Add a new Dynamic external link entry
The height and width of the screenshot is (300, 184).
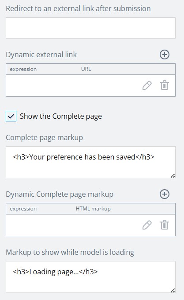coord(165,55)
